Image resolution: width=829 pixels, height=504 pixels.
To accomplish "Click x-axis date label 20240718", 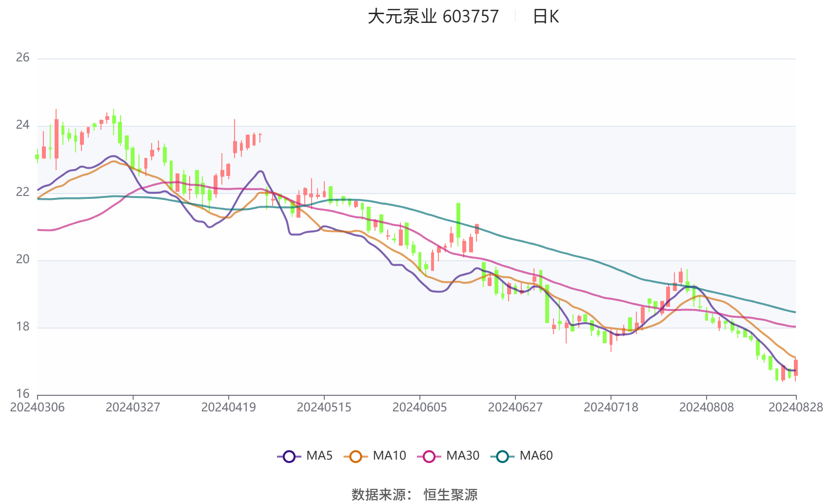I will coord(611,407).
